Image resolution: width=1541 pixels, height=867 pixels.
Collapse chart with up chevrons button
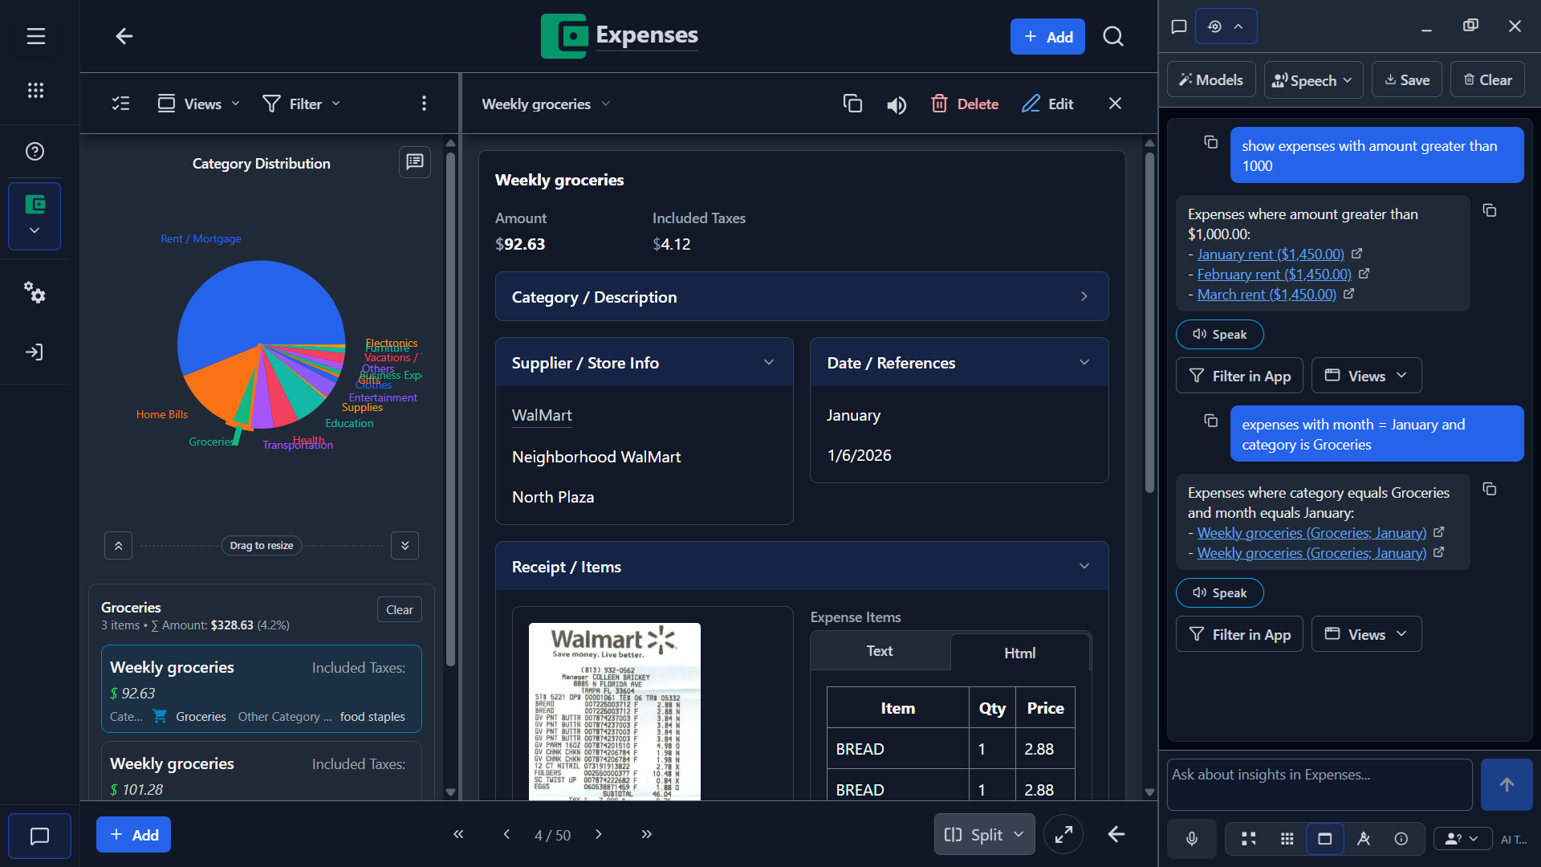[x=118, y=546]
